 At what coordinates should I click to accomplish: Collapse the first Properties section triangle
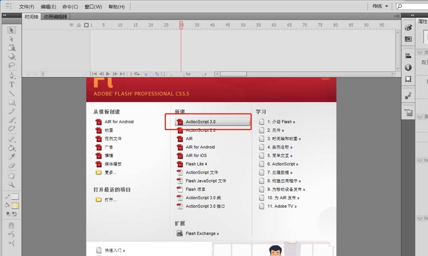420,53
